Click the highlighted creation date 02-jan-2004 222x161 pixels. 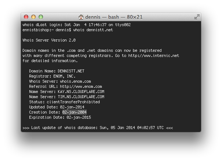click(75, 112)
